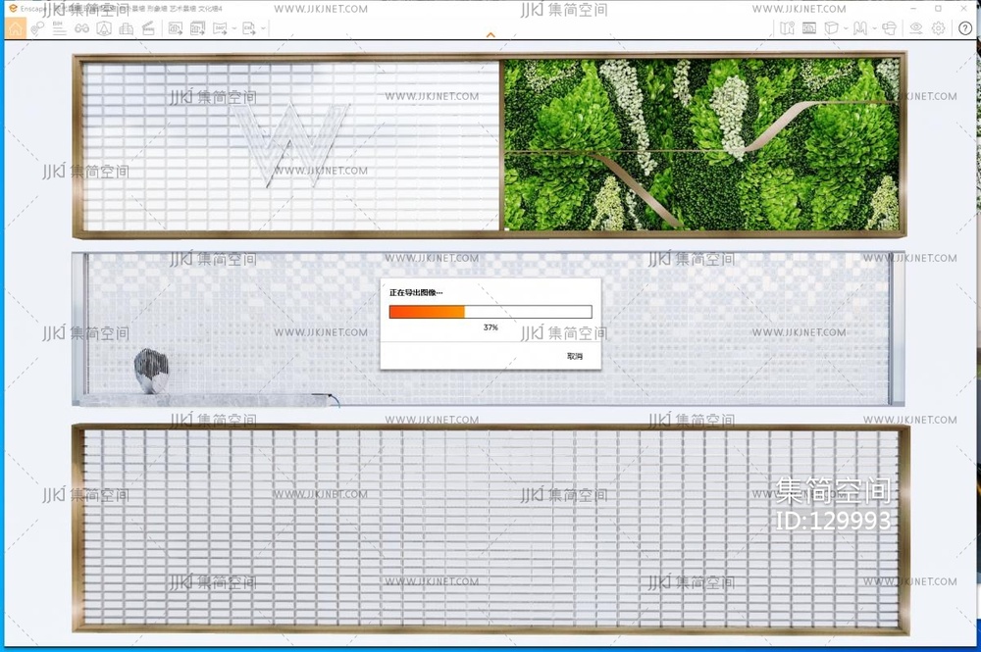Screen dimensions: 981x652
Task: Click 取消 to cancel image export
Action: tap(575, 356)
